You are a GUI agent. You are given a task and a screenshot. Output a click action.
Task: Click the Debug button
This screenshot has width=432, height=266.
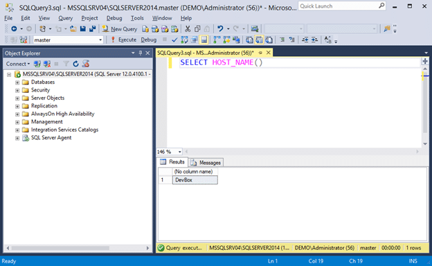(148, 40)
